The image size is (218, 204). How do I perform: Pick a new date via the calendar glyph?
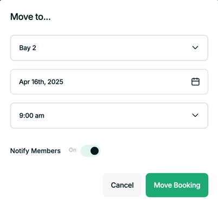pyautogui.click(x=195, y=82)
